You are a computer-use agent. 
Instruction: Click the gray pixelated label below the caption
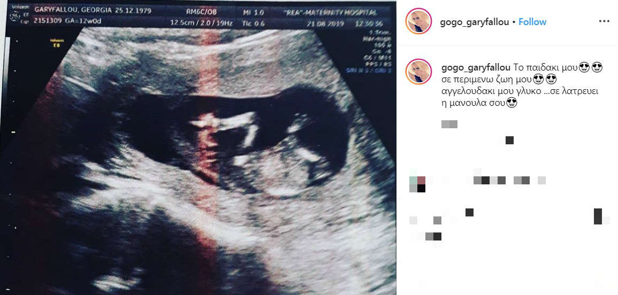click(449, 125)
